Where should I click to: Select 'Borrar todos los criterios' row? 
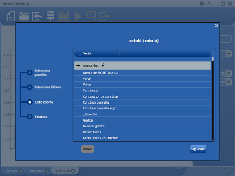click(x=142, y=138)
